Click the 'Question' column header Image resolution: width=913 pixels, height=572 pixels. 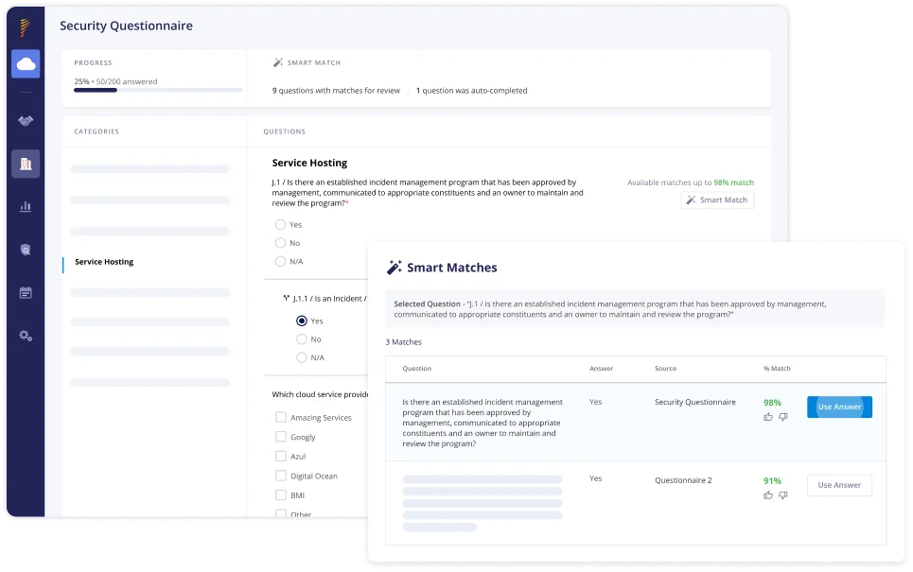pos(417,369)
